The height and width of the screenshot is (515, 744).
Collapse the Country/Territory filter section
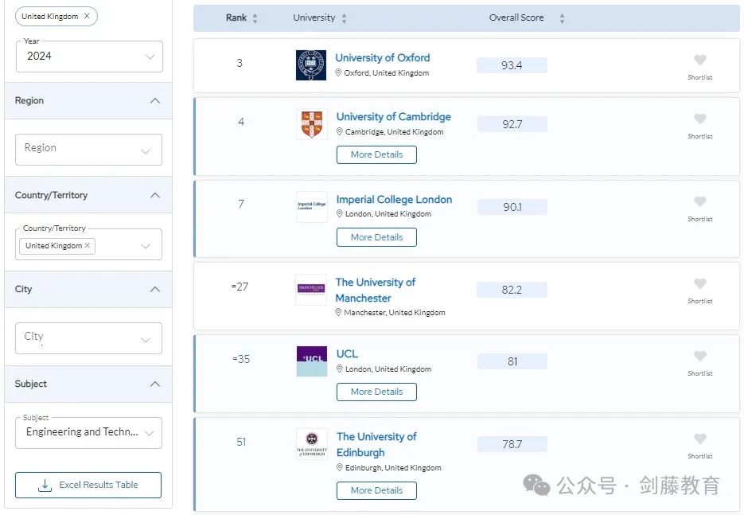click(x=154, y=195)
